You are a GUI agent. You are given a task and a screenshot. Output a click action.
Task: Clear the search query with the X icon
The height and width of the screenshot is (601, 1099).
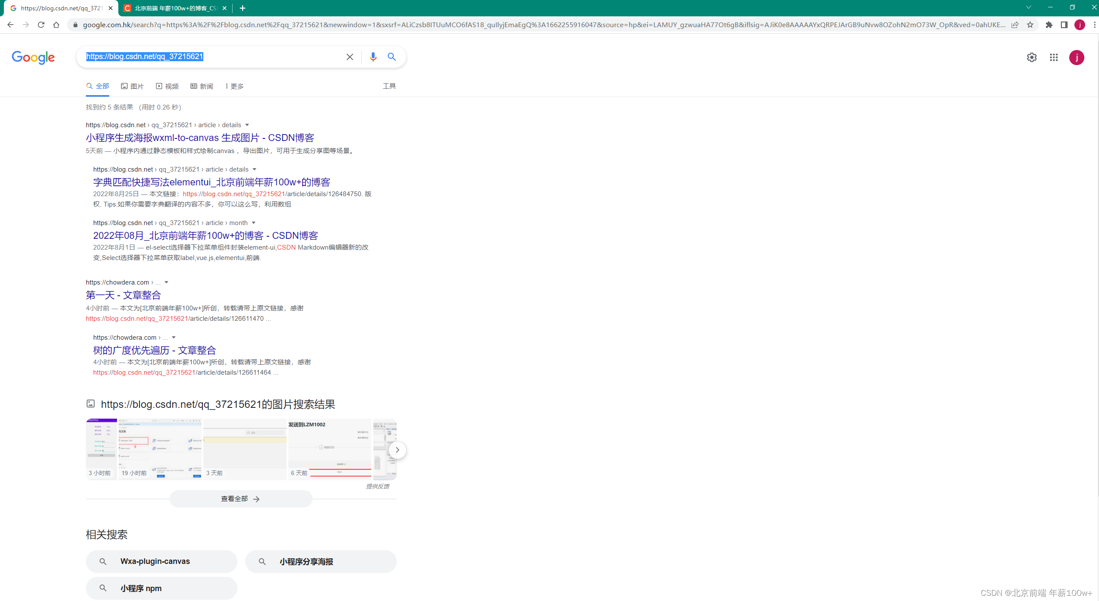pos(349,56)
